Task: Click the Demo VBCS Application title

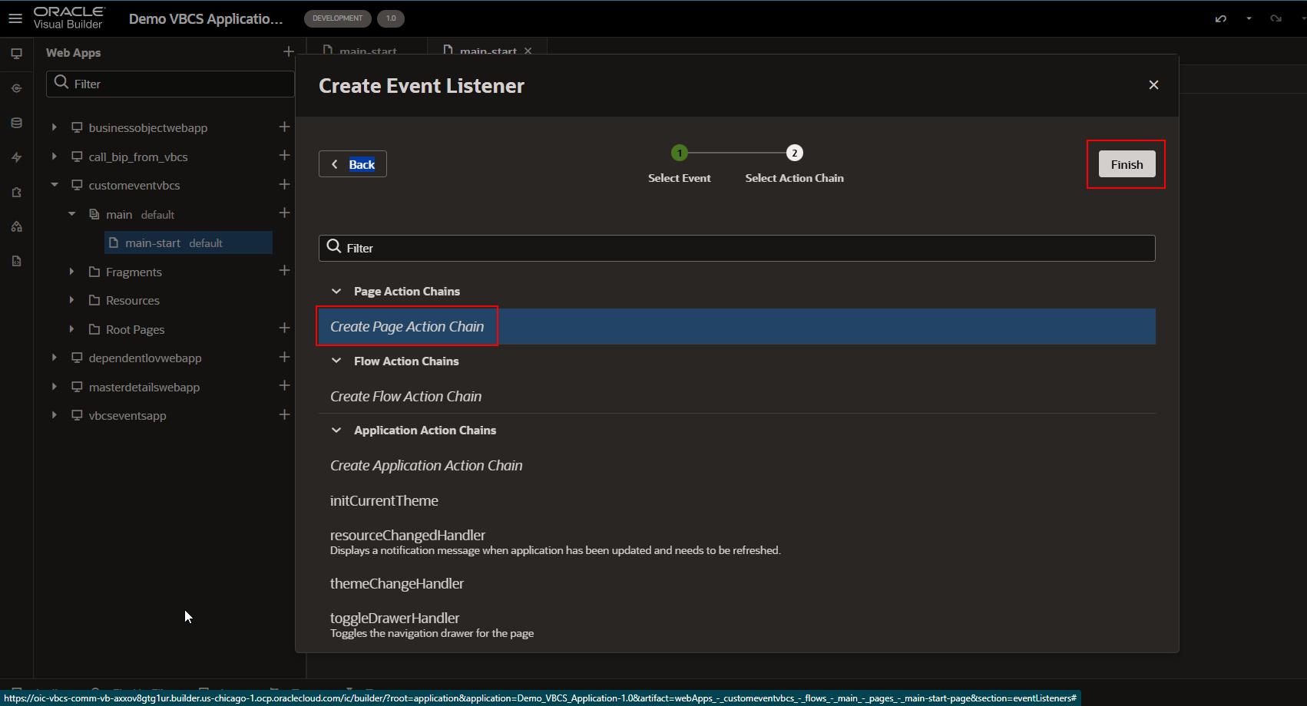Action: [x=206, y=18]
